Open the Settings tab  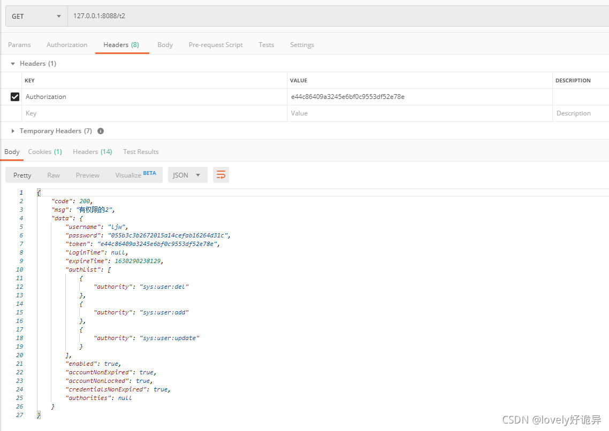coord(302,45)
